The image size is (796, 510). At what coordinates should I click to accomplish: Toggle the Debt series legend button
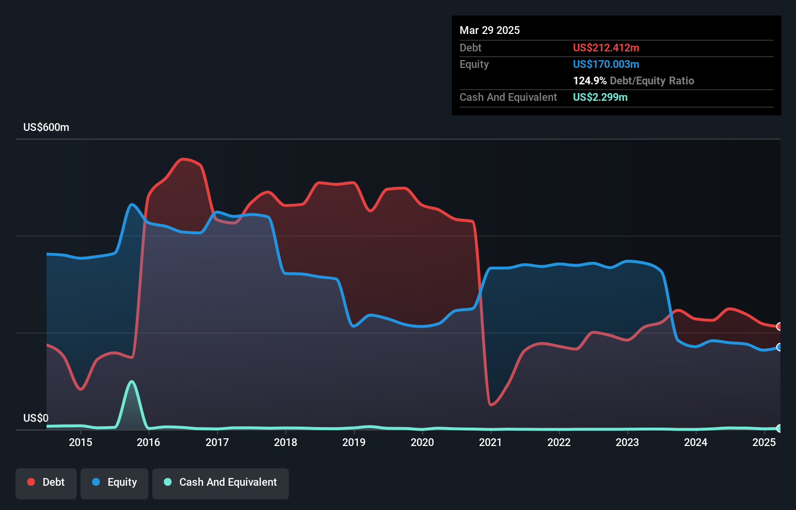pyautogui.click(x=46, y=483)
